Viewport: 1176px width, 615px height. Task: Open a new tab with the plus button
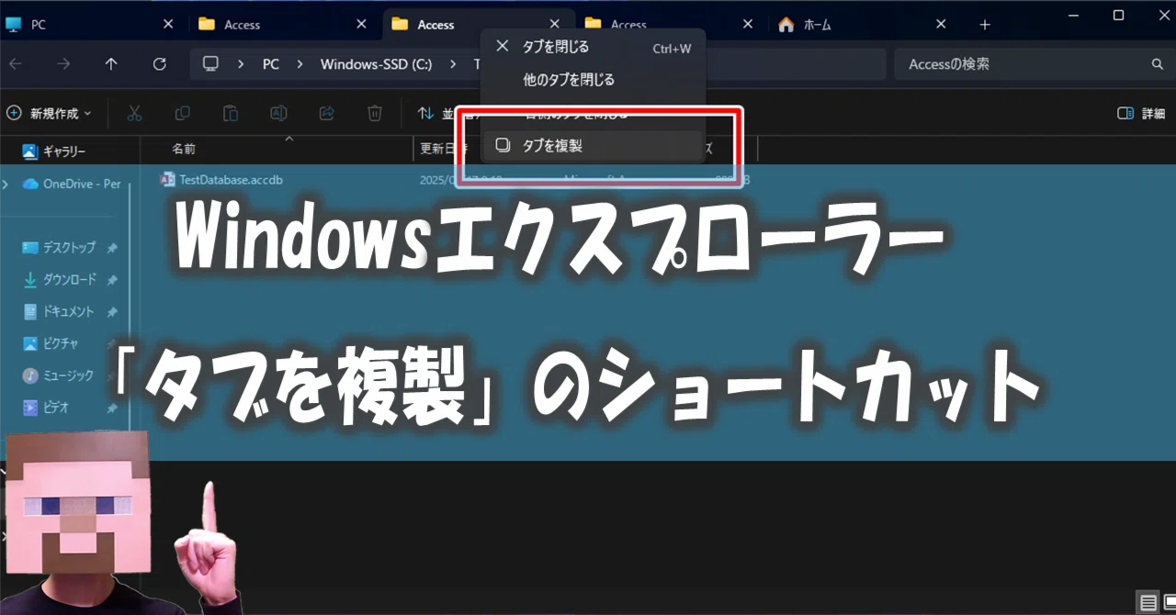click(x=985, y=25)
